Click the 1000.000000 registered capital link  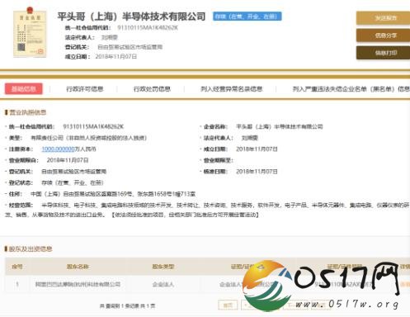[58, 149]
